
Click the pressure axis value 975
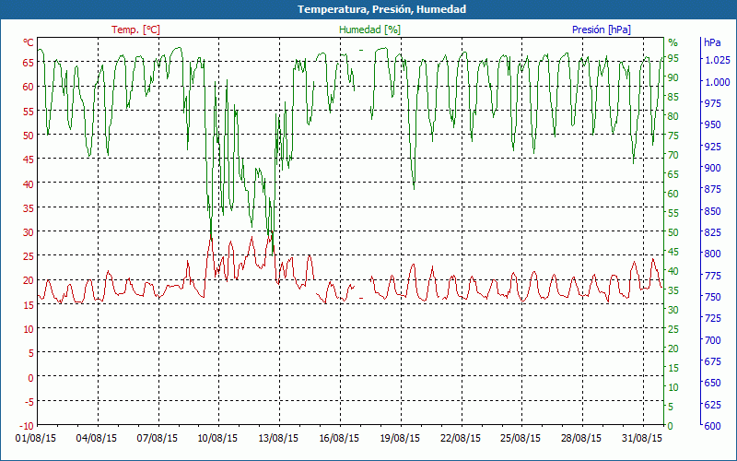[x=712, y=103]
